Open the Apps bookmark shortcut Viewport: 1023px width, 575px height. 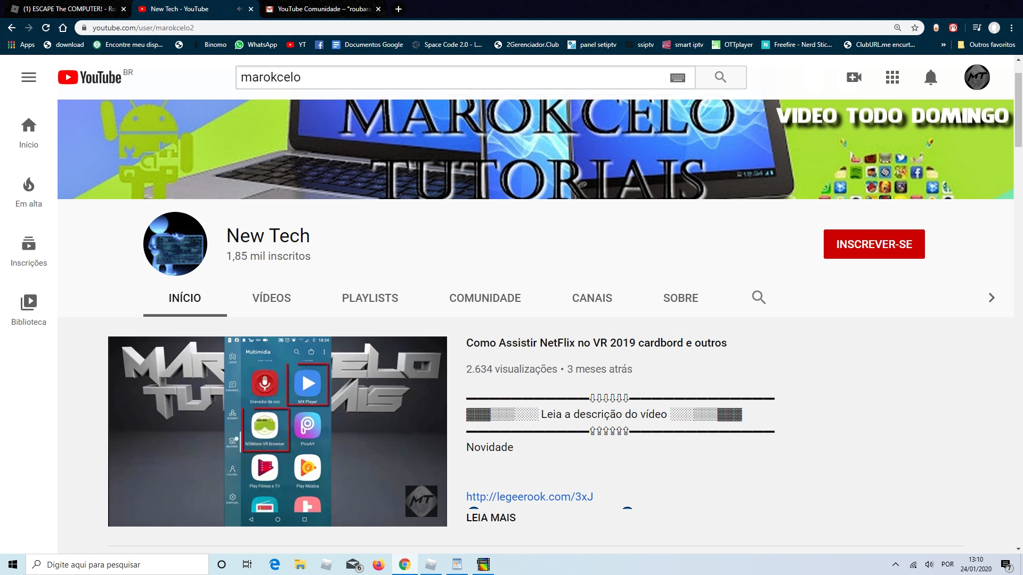click(x=21, y=45)
